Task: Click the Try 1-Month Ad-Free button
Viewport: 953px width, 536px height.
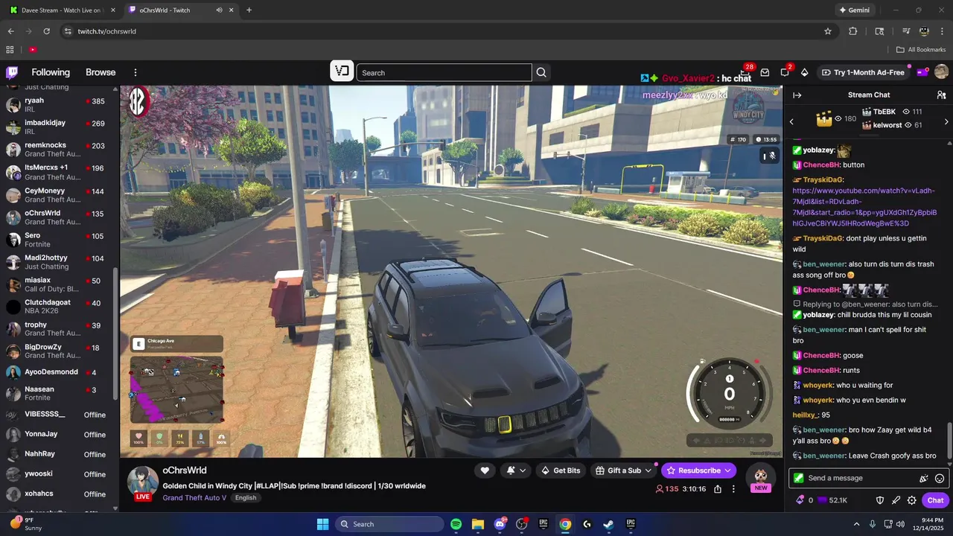Action: (862, 72)
